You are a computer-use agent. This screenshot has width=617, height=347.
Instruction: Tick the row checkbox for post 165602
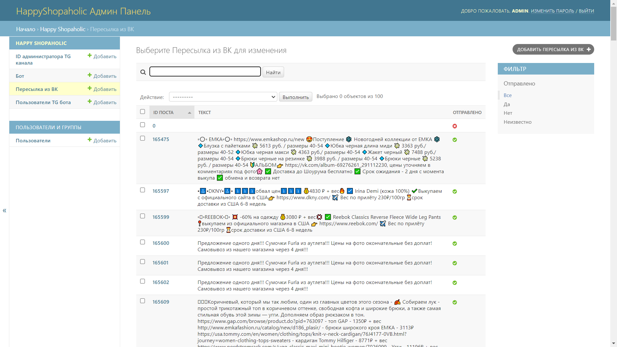[143, 281]
